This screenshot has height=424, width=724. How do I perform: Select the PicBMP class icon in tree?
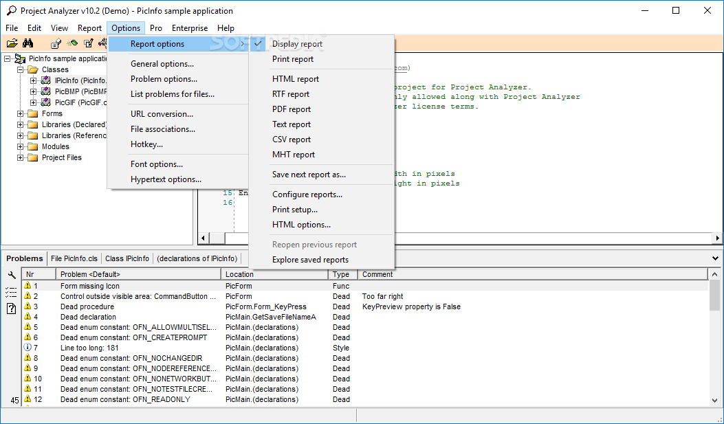(x=45, y=91)
